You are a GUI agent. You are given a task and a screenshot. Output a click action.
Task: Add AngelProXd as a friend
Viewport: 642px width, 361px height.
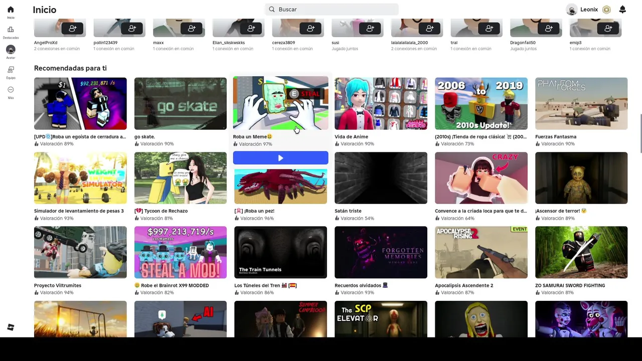(73, 29)
